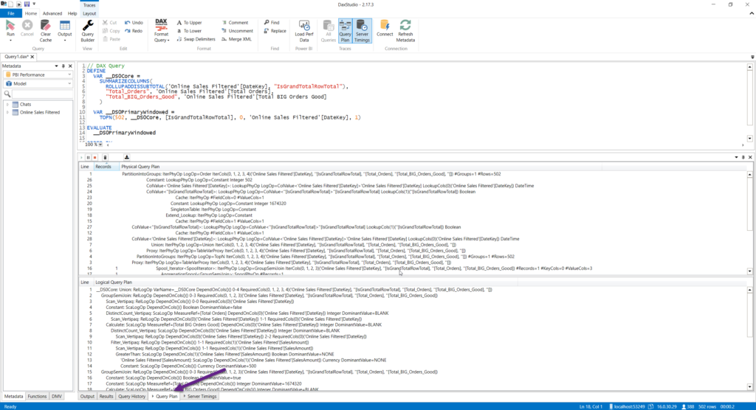Click the physical query plan scrollbar down arrow
This screenshot has width=756, height=410.
(750, 271)
